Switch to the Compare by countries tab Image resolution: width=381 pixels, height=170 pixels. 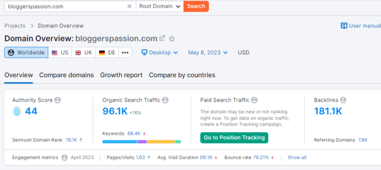[x=182, y=75]
